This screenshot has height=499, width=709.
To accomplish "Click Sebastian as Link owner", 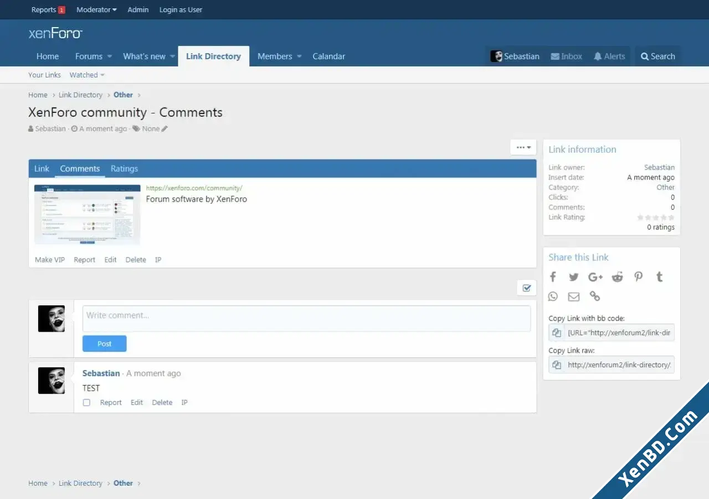I will coord(659,167).
